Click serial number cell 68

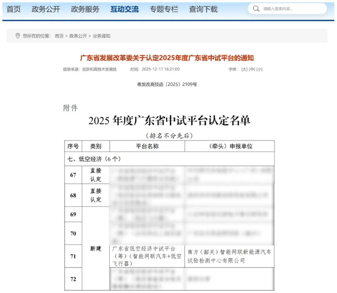point(73,195)
